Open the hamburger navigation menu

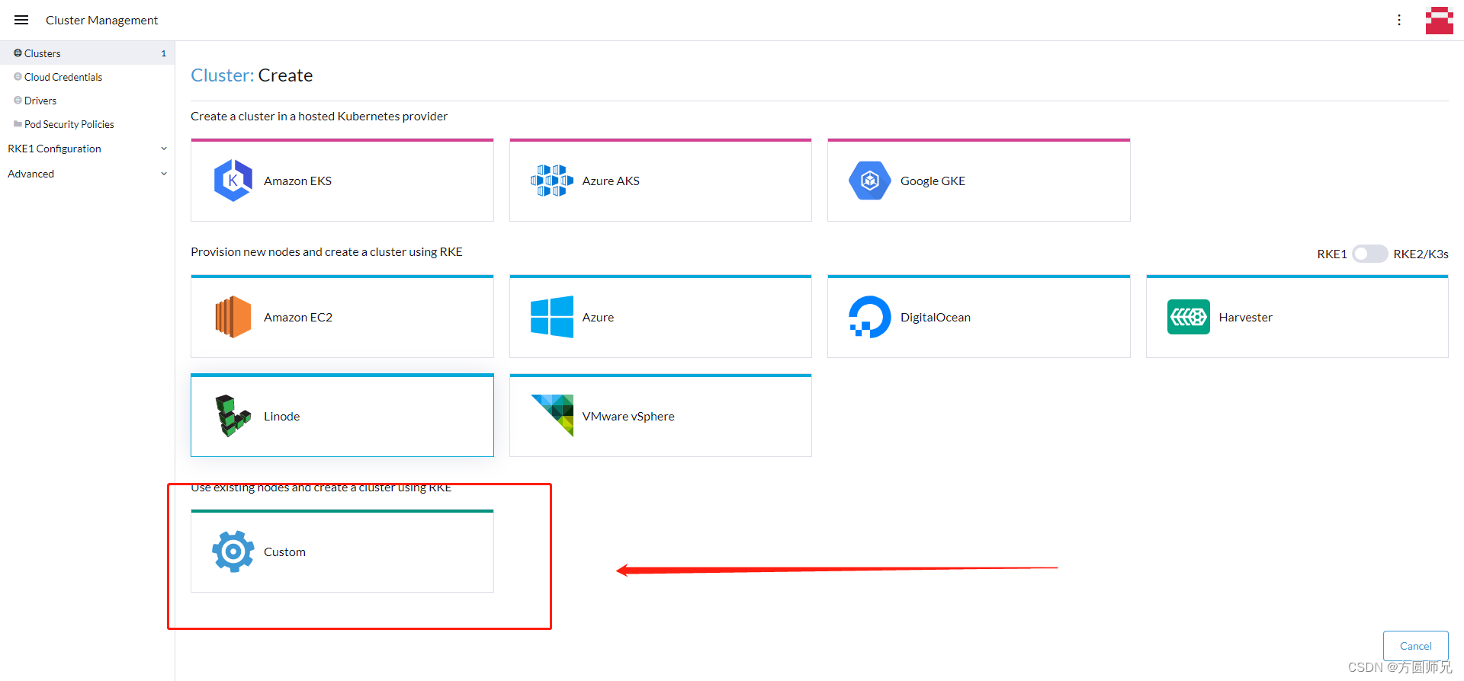pos(21,20)
